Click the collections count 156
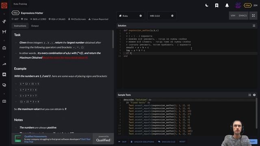This screenshot has height=146, width=260. (24, 19)
